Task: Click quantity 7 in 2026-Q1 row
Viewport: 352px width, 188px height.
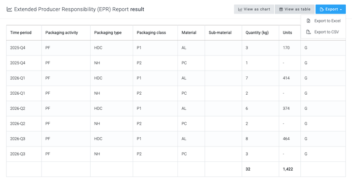Action: click(x=247, y=78)
